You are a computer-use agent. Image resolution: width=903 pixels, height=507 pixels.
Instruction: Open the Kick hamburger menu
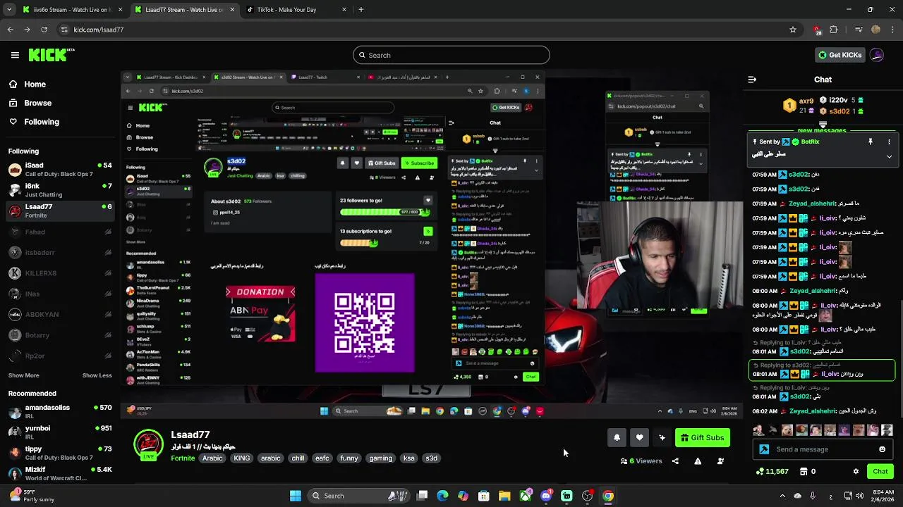pos(15,55)
